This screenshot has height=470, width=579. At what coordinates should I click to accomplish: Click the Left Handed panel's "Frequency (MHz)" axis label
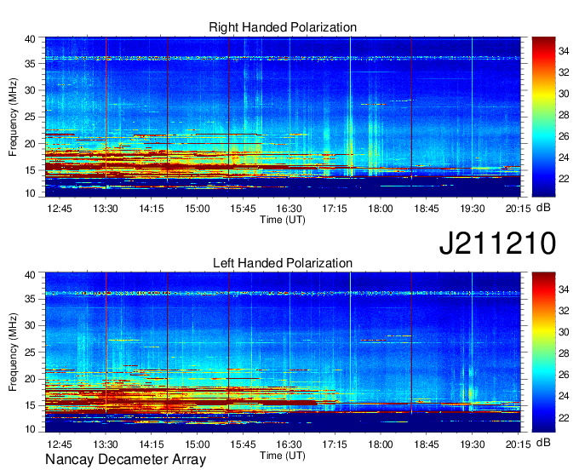[x=13, y=352]
